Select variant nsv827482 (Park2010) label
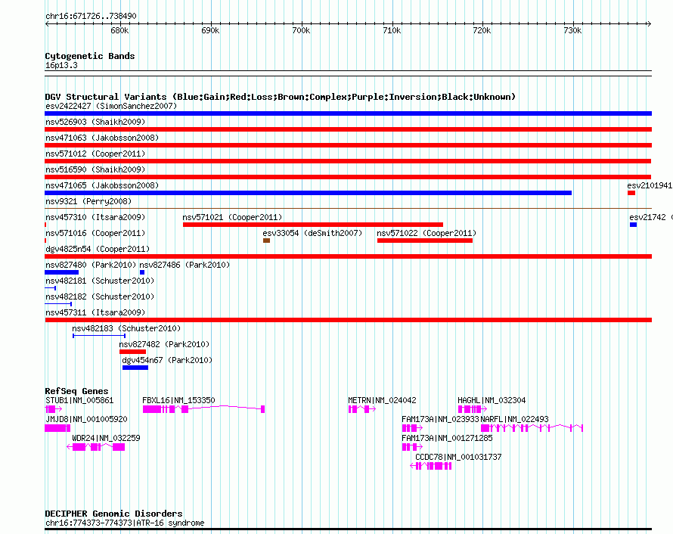 coord(164,344)
